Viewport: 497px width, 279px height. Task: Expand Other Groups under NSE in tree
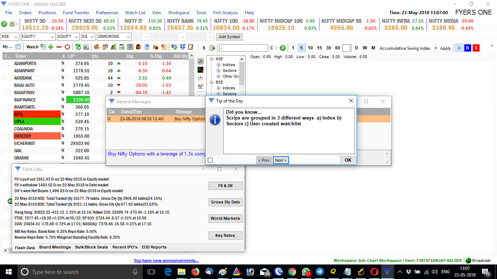coord(219,76)
